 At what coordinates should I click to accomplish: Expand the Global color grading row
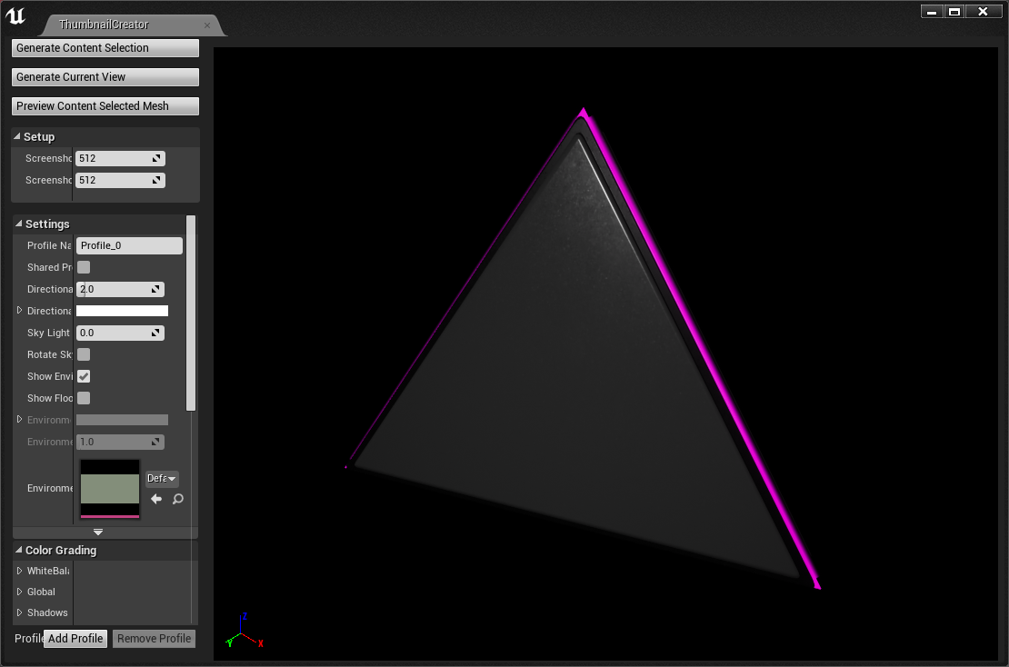point(19,592)
